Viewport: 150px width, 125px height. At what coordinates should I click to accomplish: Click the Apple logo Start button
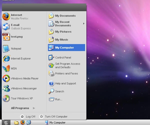pos(6,123)
